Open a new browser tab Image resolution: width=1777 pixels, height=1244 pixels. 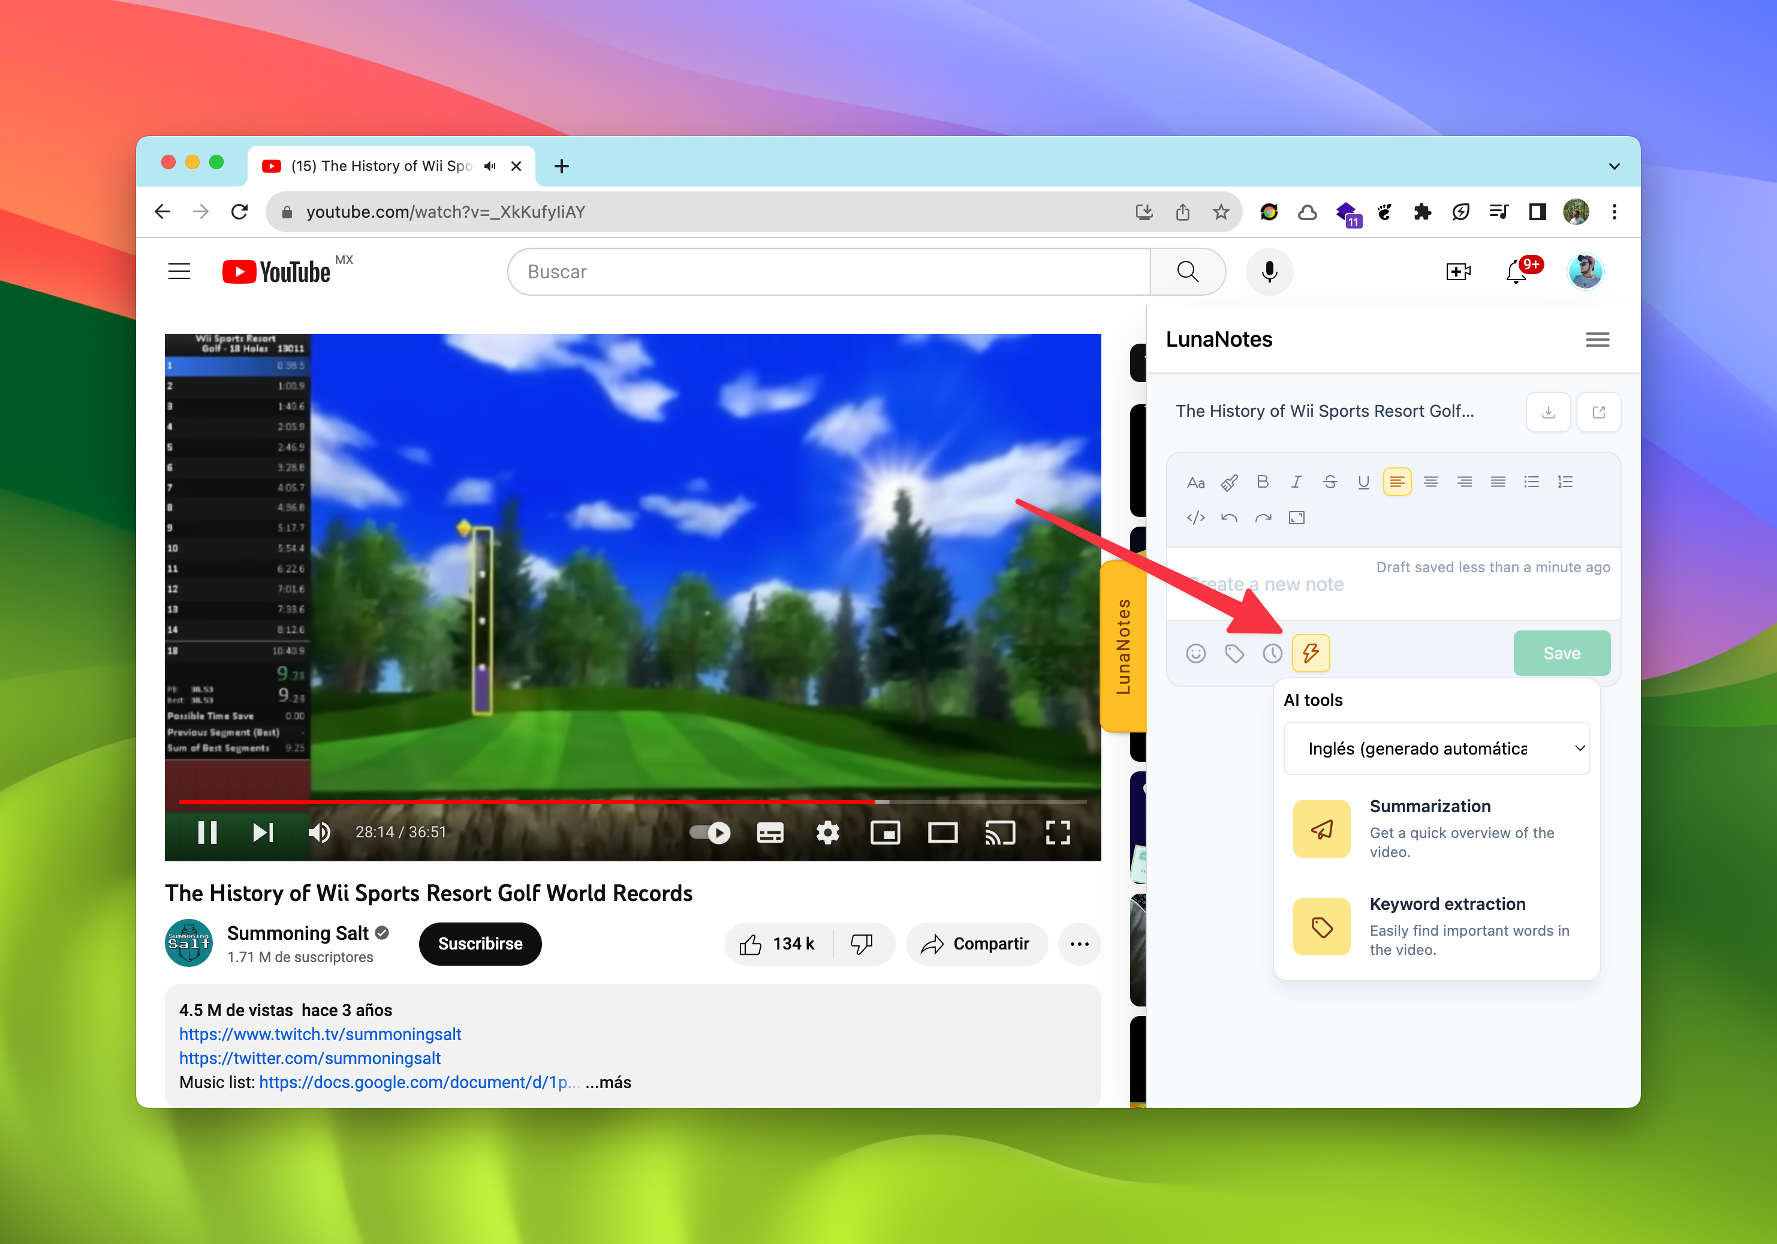coord(561,166)
